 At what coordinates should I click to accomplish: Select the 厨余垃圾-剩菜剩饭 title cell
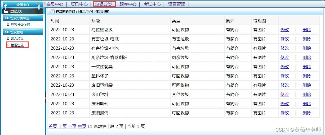(130, 58)
